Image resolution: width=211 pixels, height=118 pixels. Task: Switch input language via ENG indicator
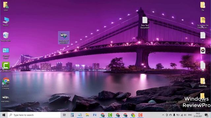[x=190, y=115]
